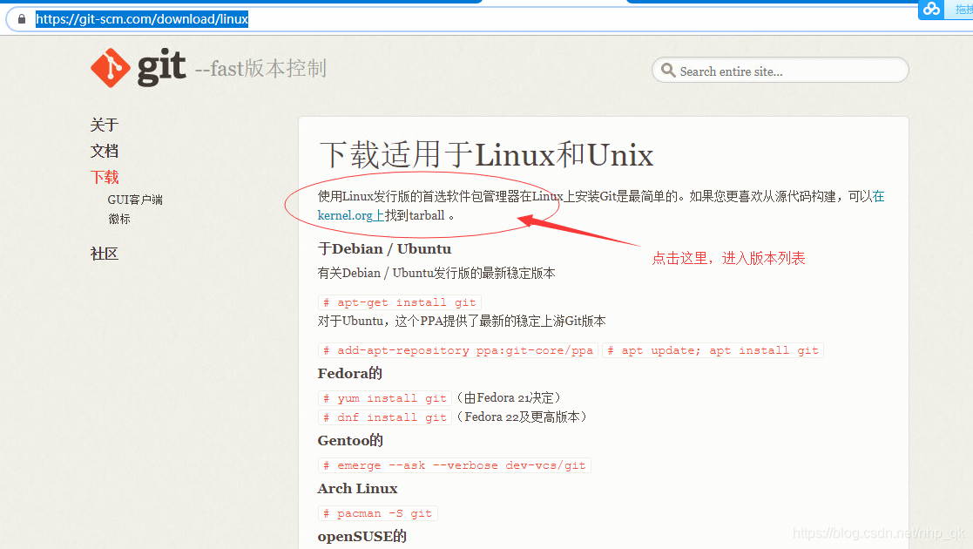Click the emerge --ask --verbose command
The image size is (973, 549).
pos(454,465)
